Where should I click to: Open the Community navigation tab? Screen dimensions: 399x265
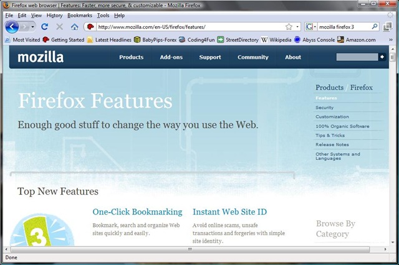click(x=253, y=57)
